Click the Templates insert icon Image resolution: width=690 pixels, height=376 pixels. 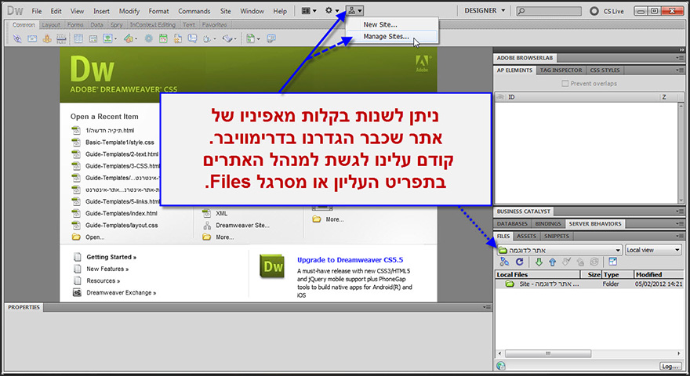pos(250,38)
